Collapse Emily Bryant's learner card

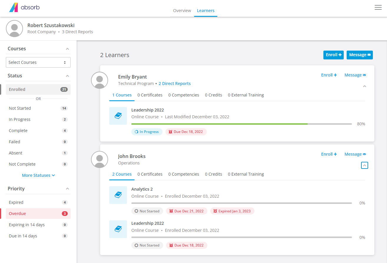pos(365,86)
